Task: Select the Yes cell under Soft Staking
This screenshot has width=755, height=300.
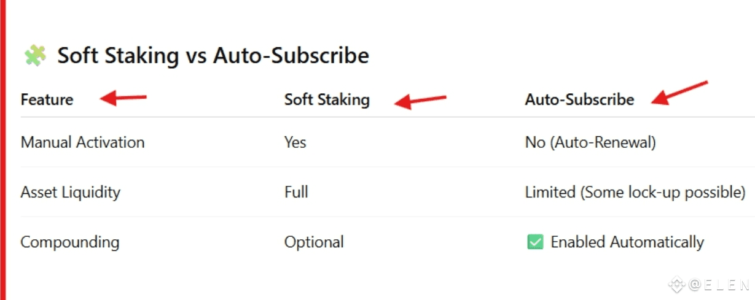Action: pyautogui.click(x=295, y=142)
